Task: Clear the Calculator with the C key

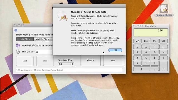Action: coord(137,47)
